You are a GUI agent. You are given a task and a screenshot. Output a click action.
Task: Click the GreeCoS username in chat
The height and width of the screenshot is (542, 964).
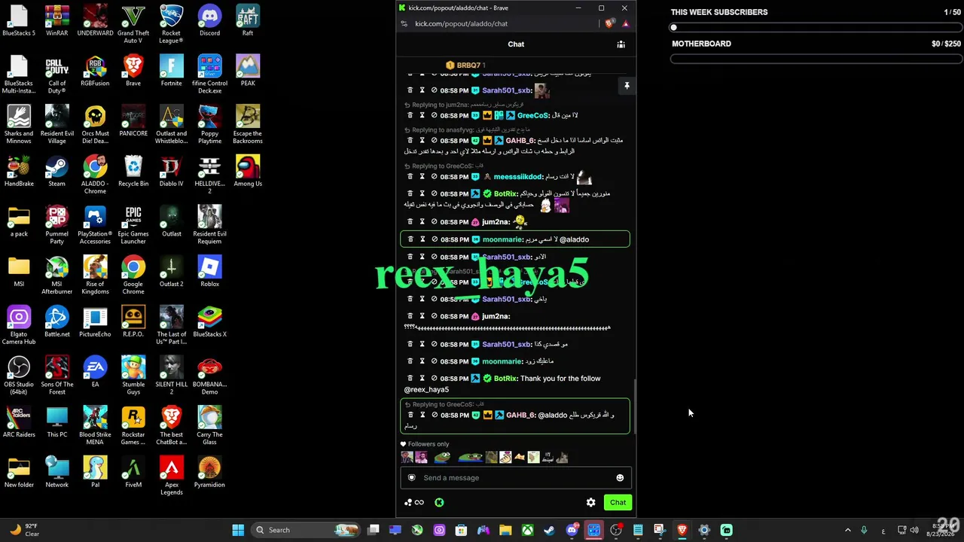tap(532, 115)
